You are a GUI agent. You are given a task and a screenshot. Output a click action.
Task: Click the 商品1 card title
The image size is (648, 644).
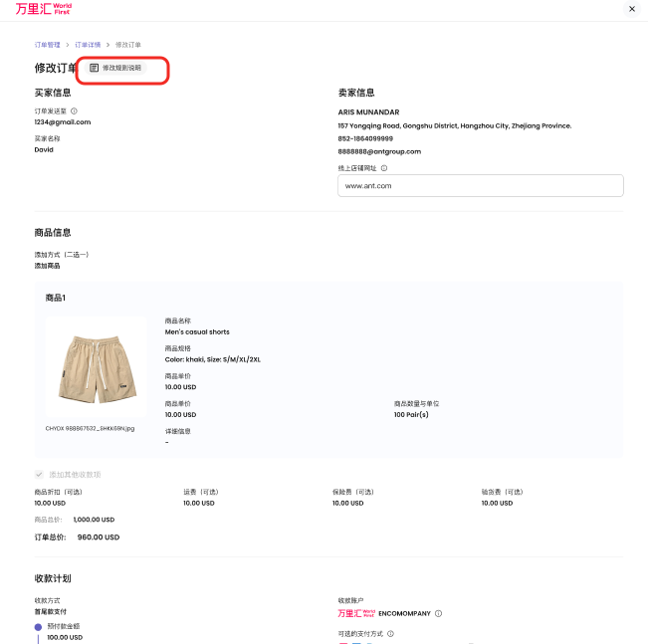point(56,298)
